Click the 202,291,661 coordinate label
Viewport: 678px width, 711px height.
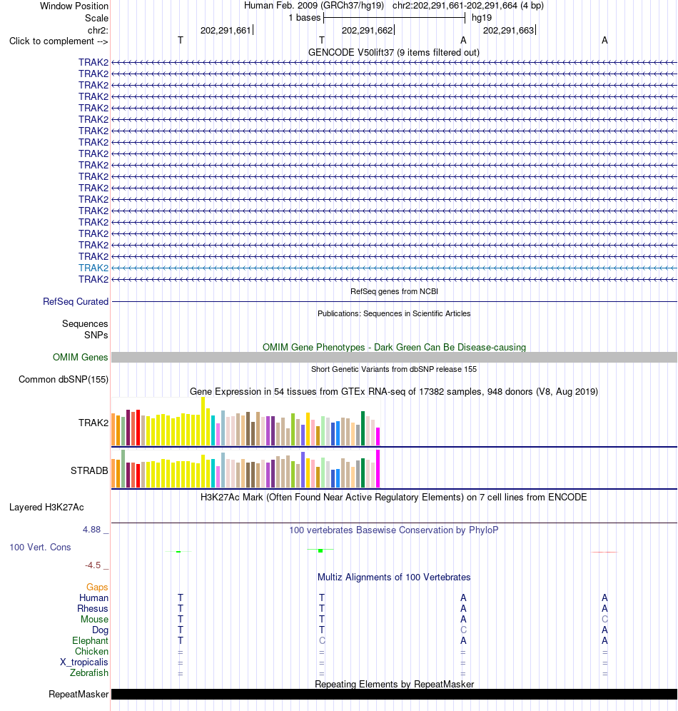click(x=226, y=31)
